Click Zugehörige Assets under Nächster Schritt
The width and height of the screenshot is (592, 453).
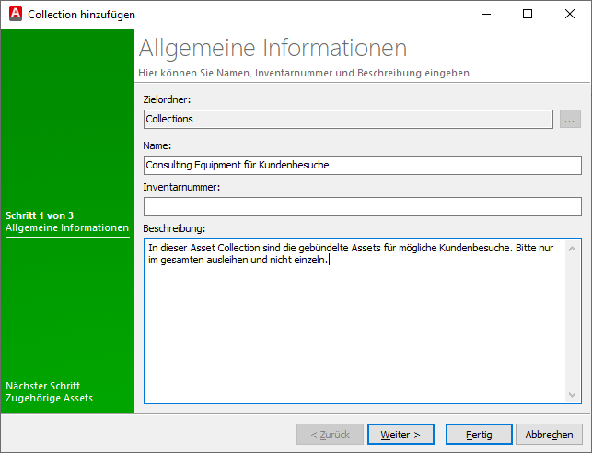[x=49, y=398]
